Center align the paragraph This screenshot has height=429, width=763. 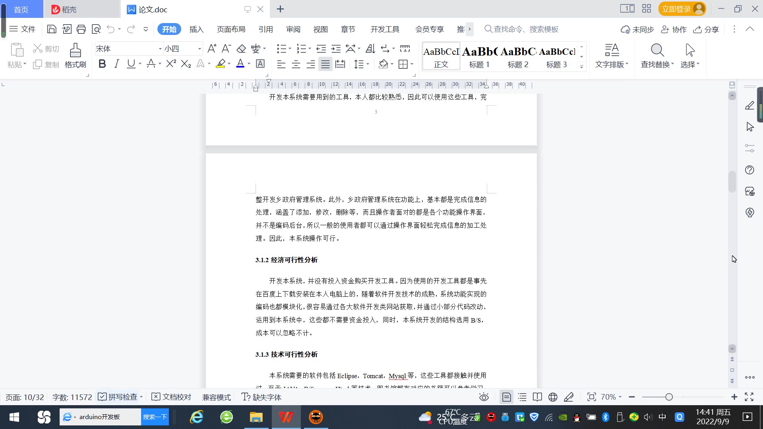tap(296, 64)
